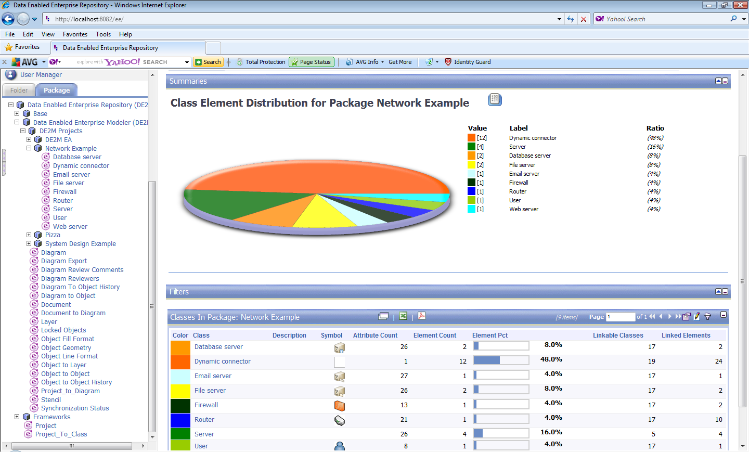
Task: Expand the Pizza tree node
Action: pos(29,235)
